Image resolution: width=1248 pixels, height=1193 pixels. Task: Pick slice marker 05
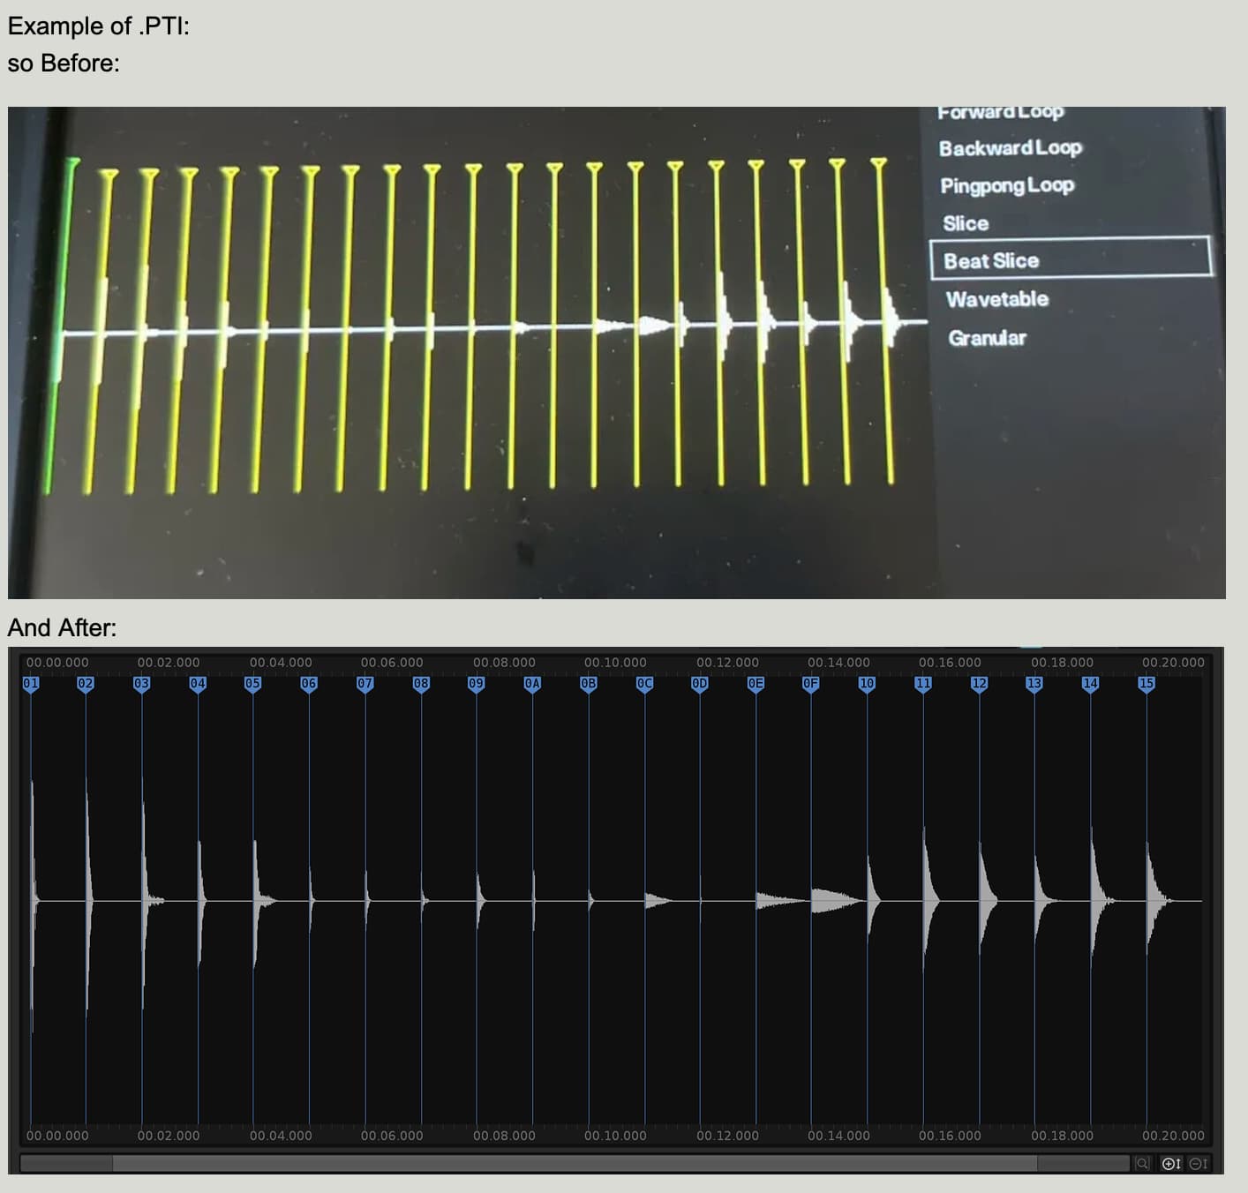[252, 684]
